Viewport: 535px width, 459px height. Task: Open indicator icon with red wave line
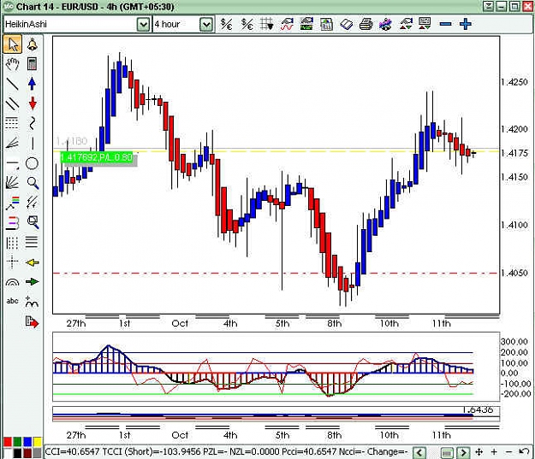point(287,24)
